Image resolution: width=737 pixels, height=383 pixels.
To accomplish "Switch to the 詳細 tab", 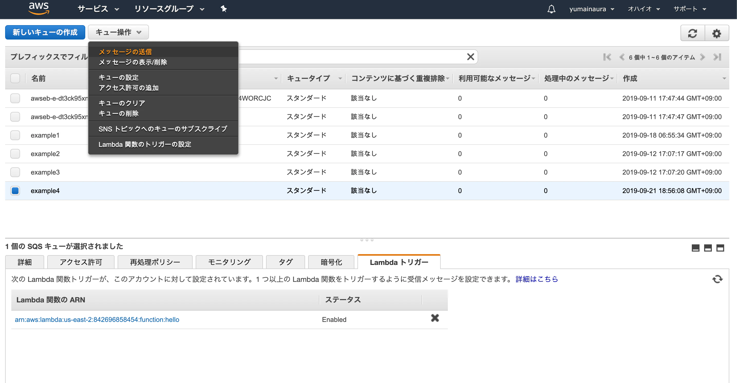I will click(25, 262).
